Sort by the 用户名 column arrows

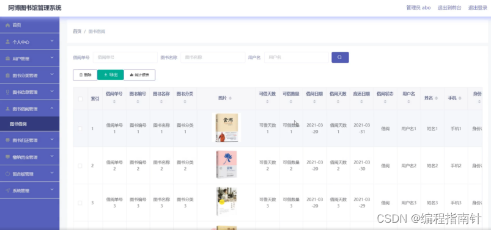click(408, 101)
